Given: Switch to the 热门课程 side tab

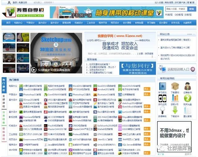Looking at the screenshot, I should tap(4, 85).
